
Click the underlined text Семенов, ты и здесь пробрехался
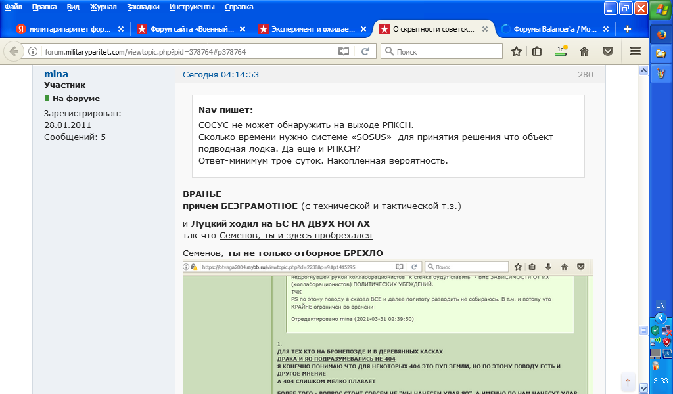tap(296, 235)
